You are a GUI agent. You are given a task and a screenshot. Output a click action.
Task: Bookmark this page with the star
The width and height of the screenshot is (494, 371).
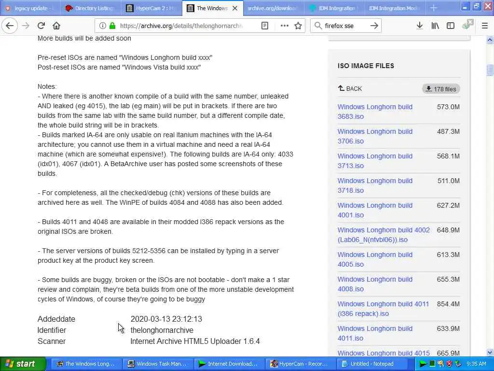click(x=298, y=26)
